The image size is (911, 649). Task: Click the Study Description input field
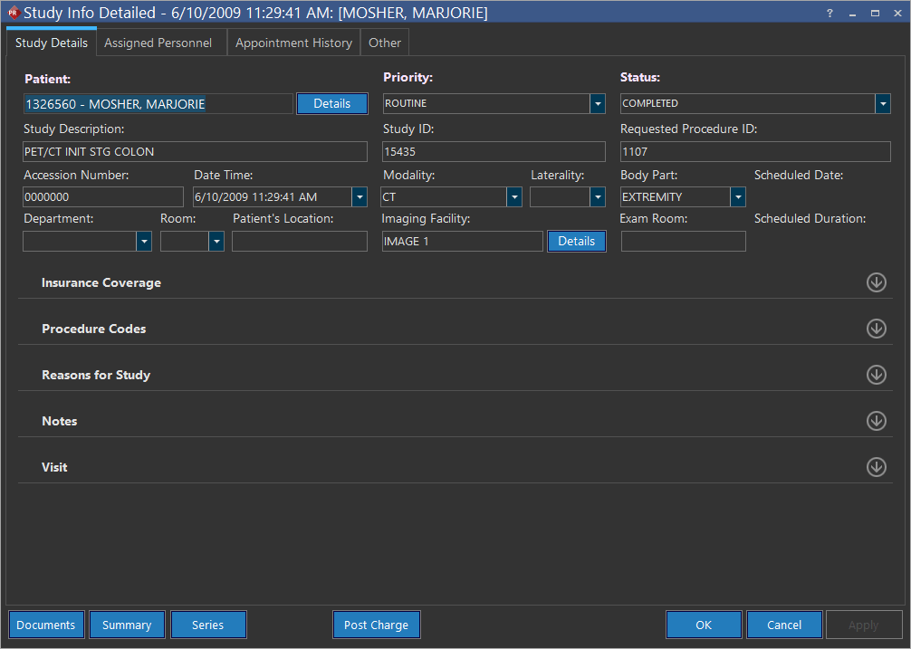(195, 152)
